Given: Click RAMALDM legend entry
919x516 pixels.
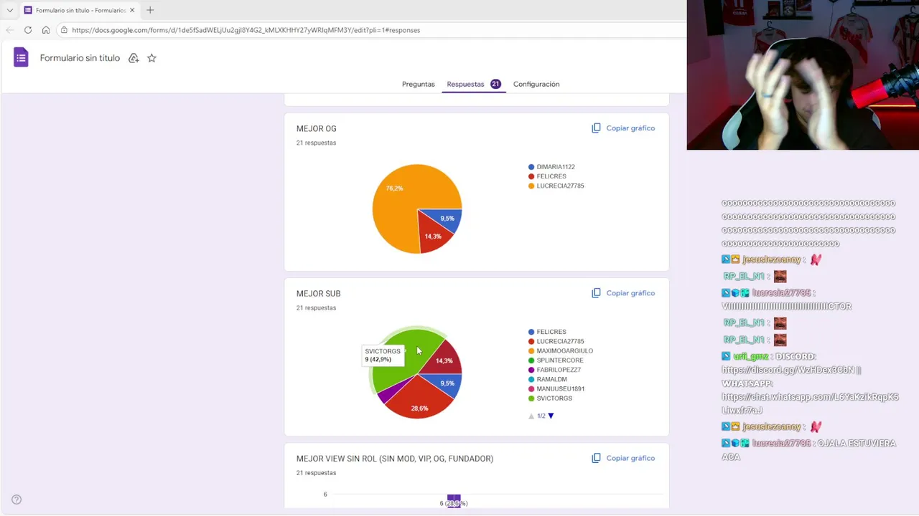Looking at the screenshot, I should click(x=548, y=379).
